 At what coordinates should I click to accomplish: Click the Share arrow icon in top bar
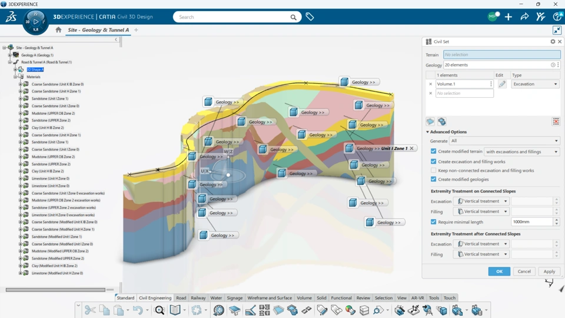(x=524, y=16)
